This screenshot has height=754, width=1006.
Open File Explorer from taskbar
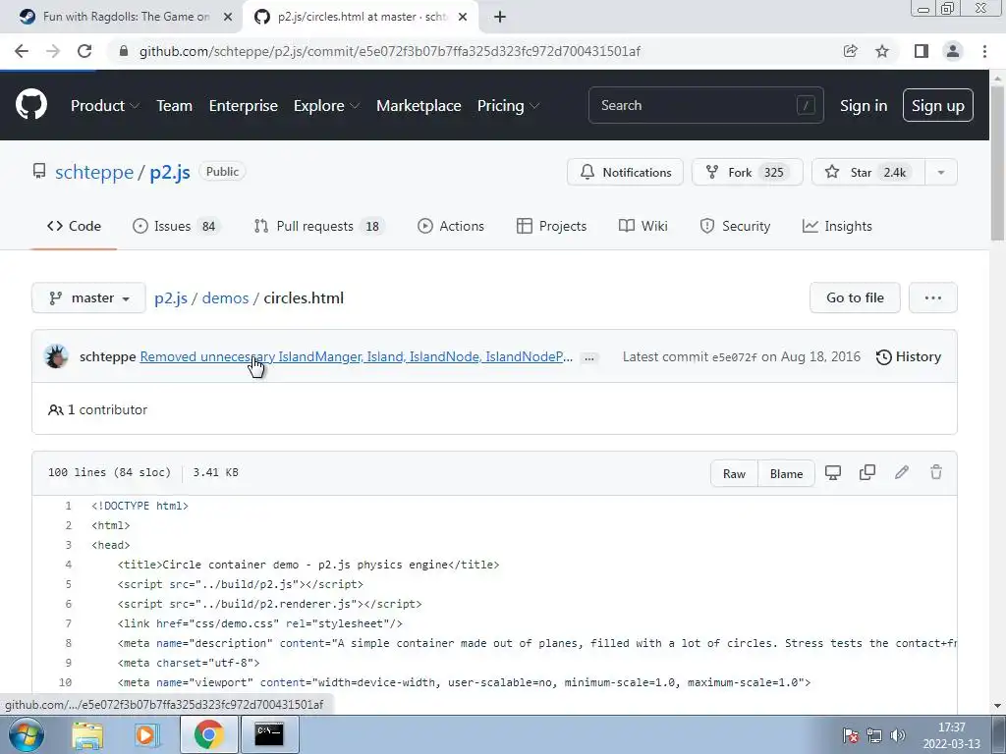[x=87, y=734]
